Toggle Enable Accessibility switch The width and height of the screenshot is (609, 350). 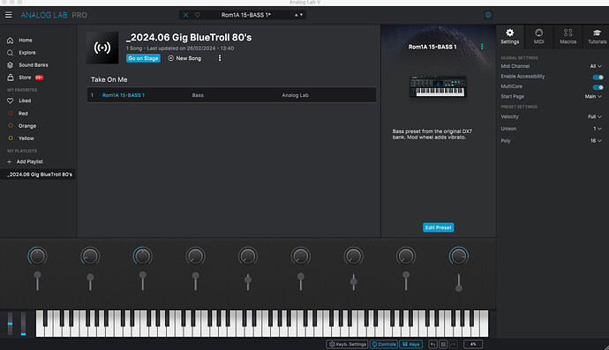click(598, 77)
